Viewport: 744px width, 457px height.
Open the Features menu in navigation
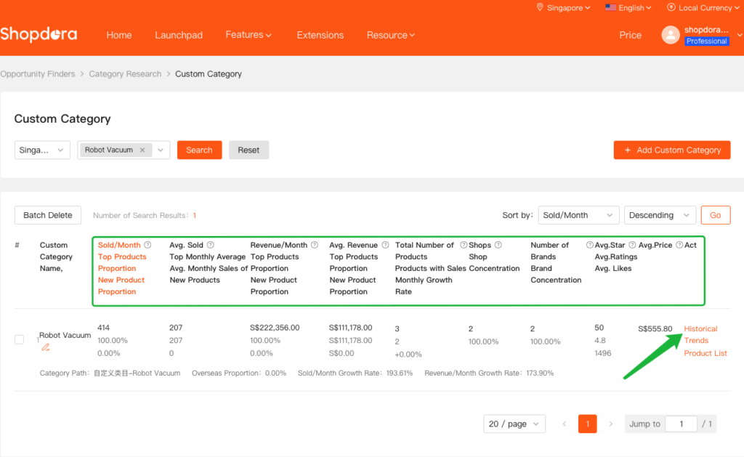click(x=248, y=35)
